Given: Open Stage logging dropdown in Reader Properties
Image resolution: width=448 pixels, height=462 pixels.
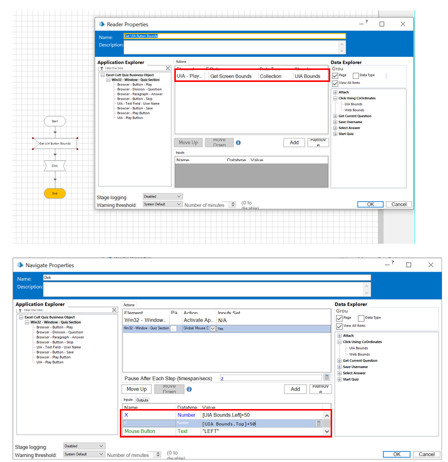Looking at the screenshot, I should [163, 196].
